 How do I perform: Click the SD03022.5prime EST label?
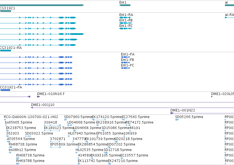coord(39,133)
